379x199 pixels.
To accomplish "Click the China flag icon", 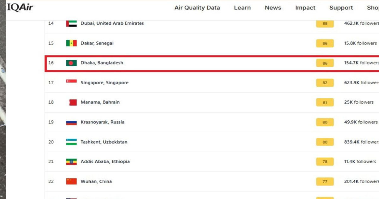I will [x=71, y=181].
